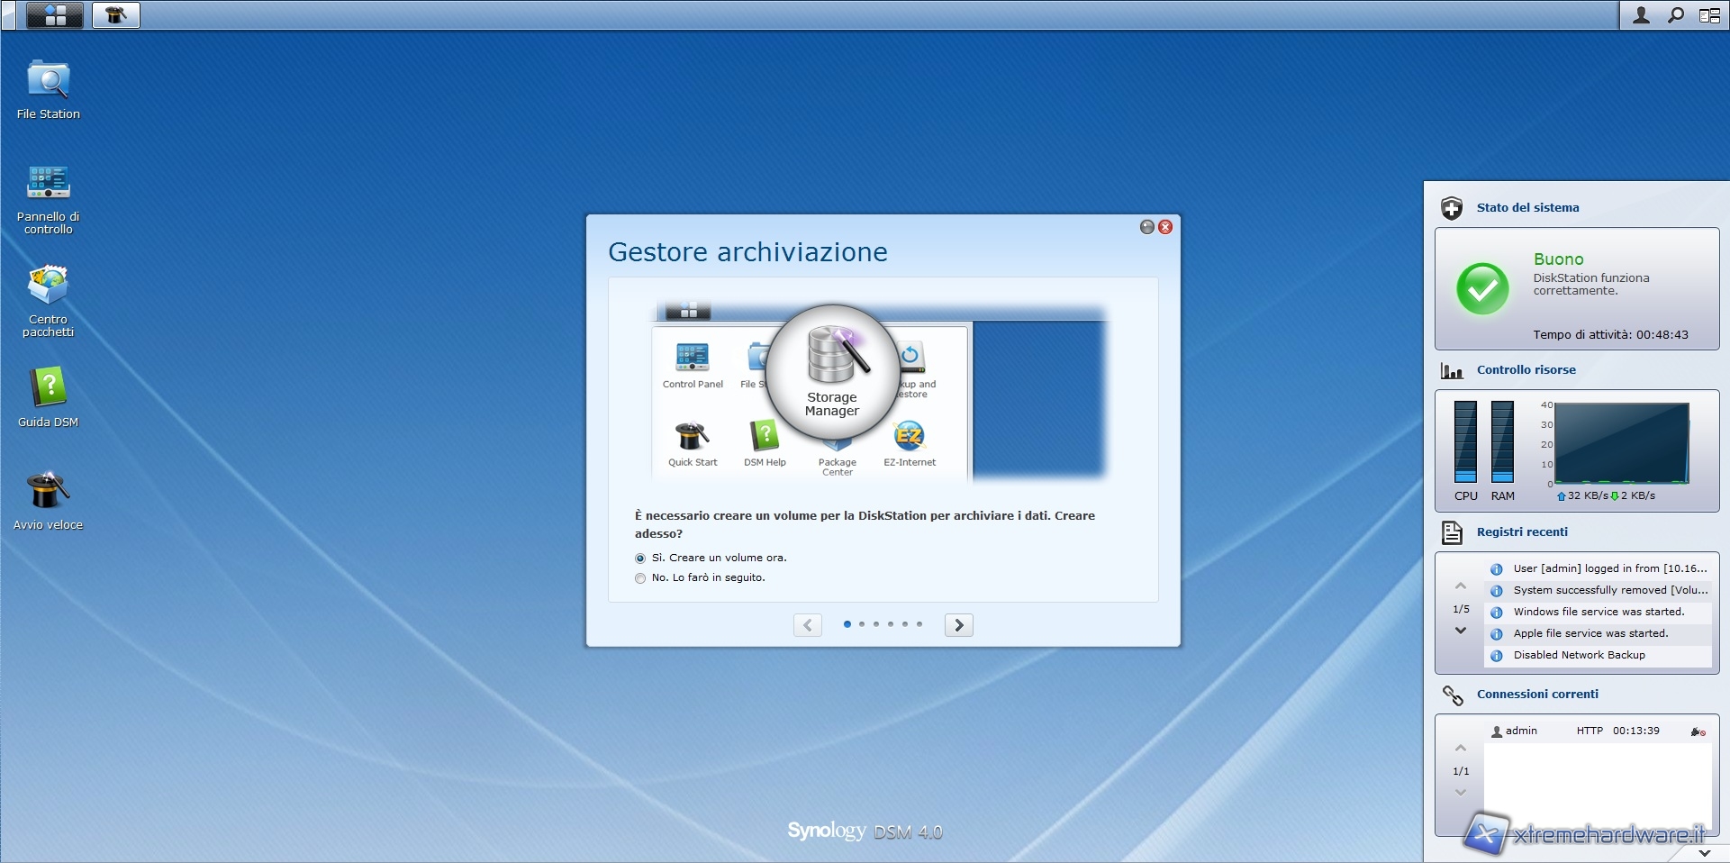Open the main menu grid button
This screenshot has width=1730, height=863.
coord(55,15)
